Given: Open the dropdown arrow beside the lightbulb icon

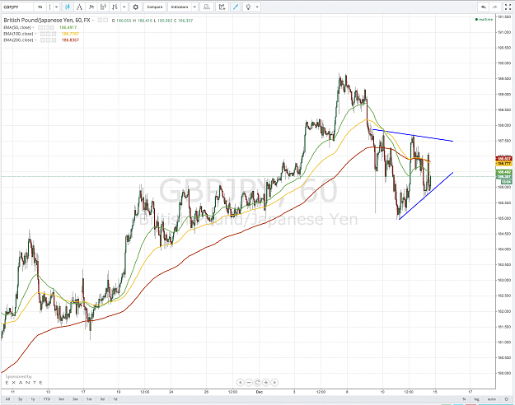Looking at the screenshot, I should pos(257,7).
